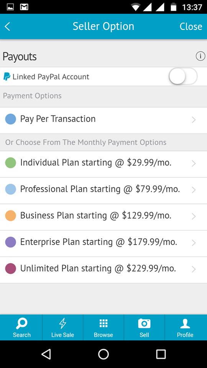Open Profile person icon
This screenshot has width=207, height=368.
pos(185,324)
